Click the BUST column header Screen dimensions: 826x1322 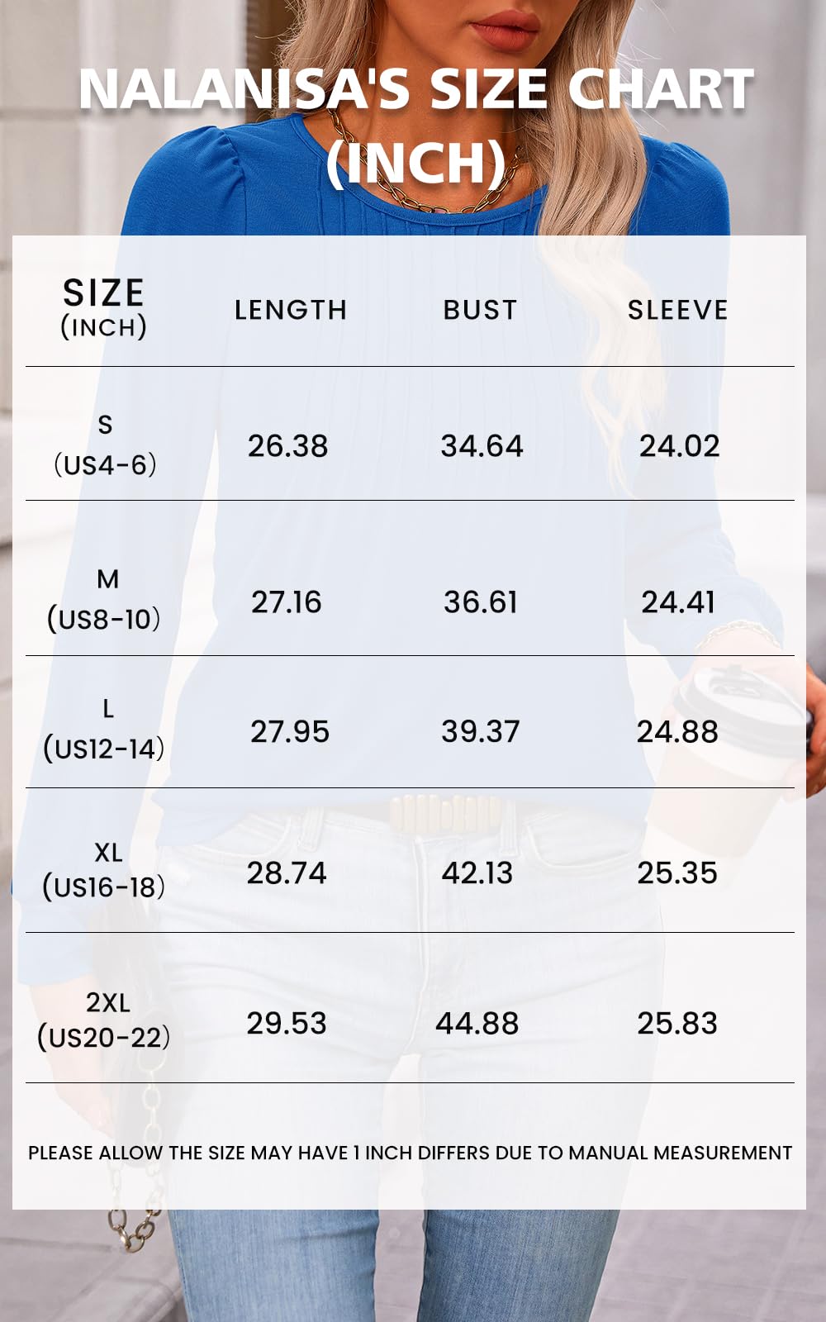(x=480, y=310)
